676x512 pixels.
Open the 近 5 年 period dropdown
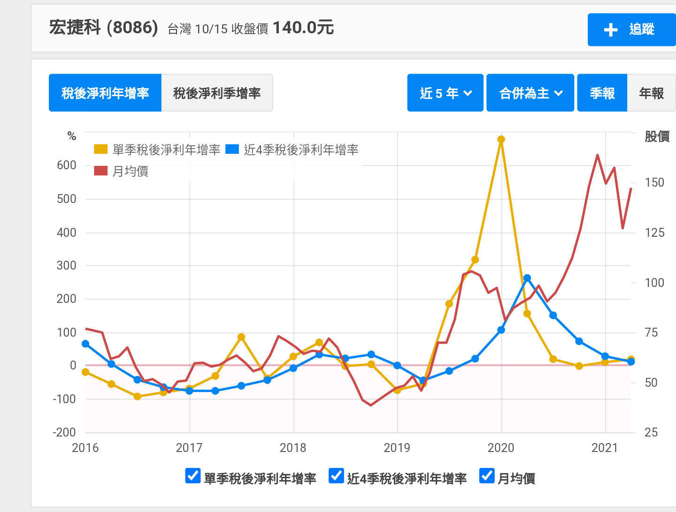point(445,93)
